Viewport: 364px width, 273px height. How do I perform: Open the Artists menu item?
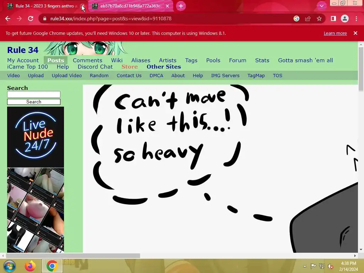[x=168, y=60]
